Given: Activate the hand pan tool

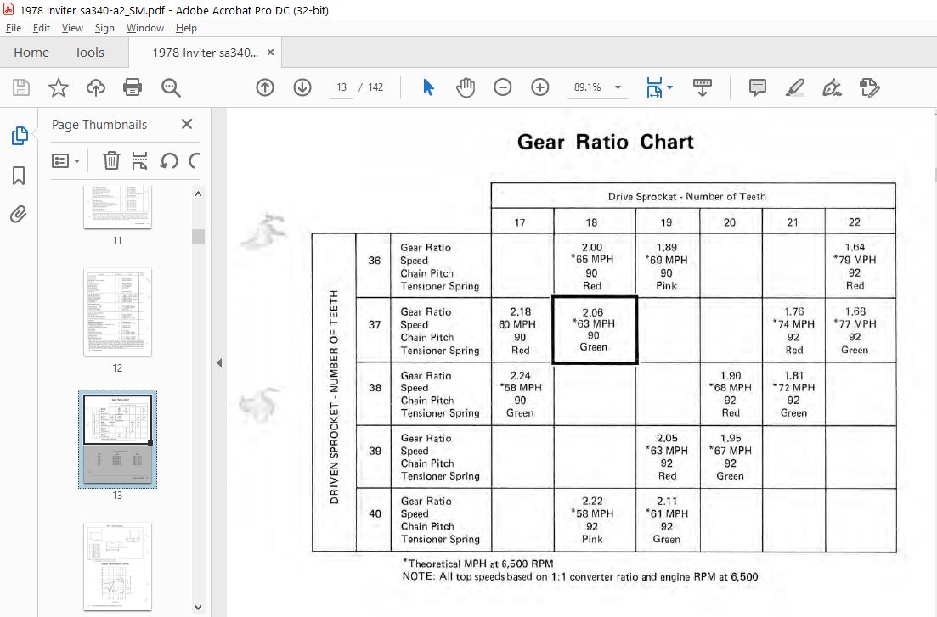Looking at the screenshot, I should click(x=466, y=87).
